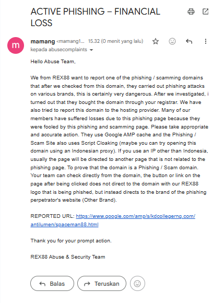Print this email with the printer icon
213x303 pixels.
click(191, 11)
